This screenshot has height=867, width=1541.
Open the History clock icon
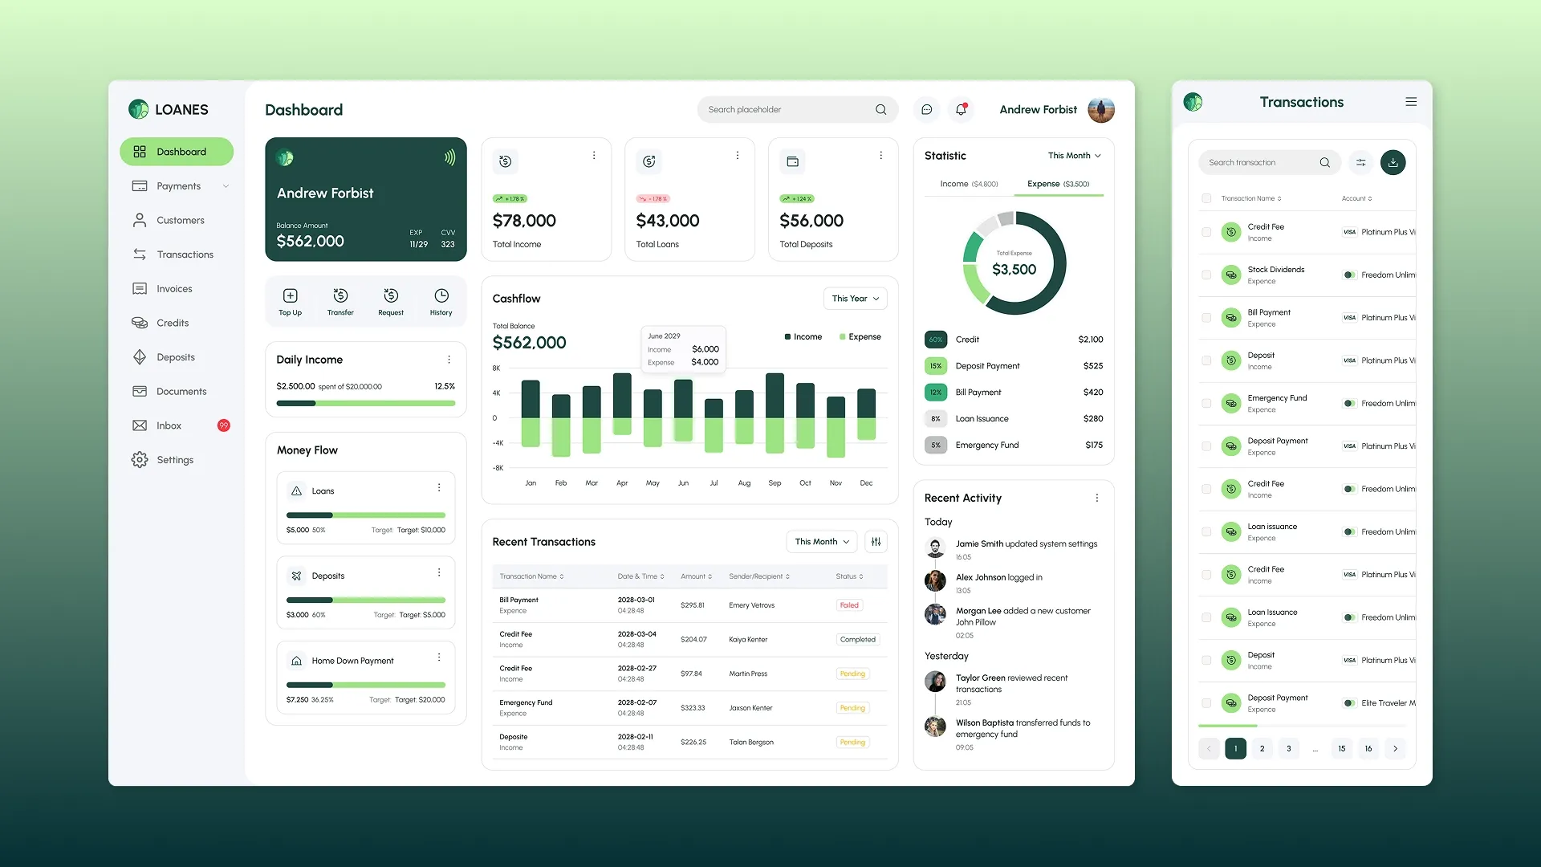click(x=441, y=296)
